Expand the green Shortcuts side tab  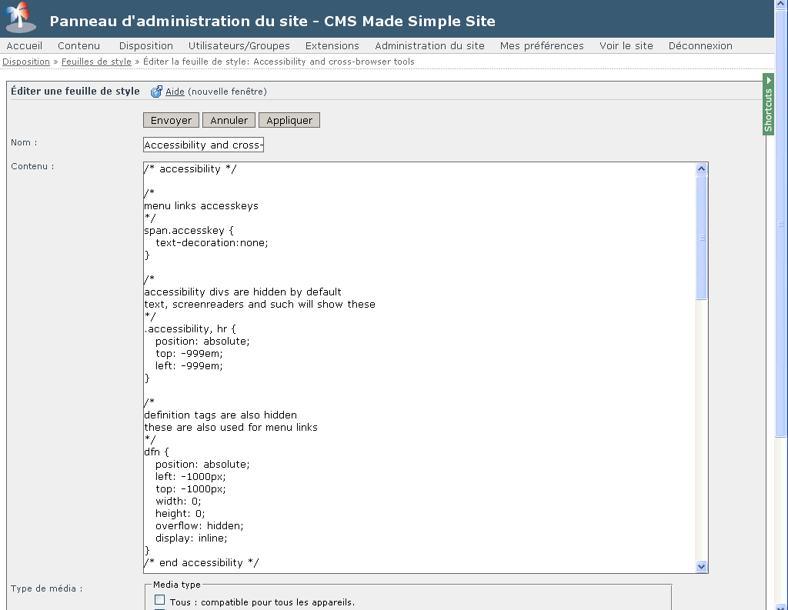(768, 104)
